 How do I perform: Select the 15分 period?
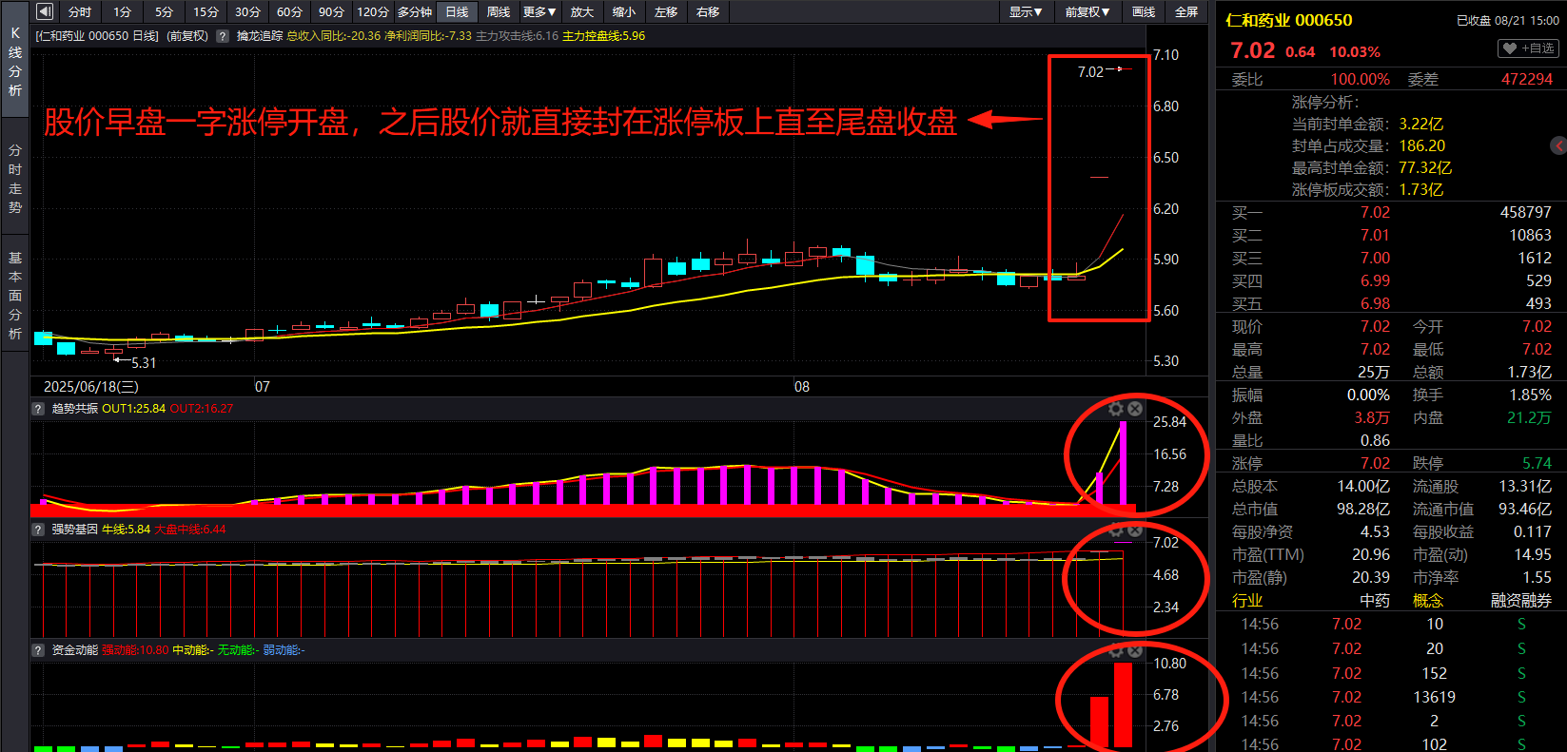(x=206, y=11)
